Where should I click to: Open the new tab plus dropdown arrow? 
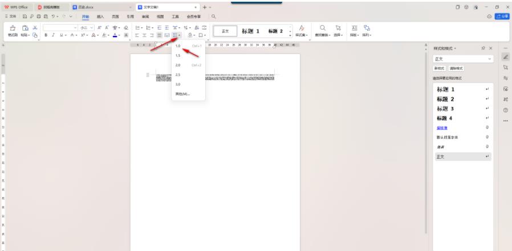coord(210,7)
